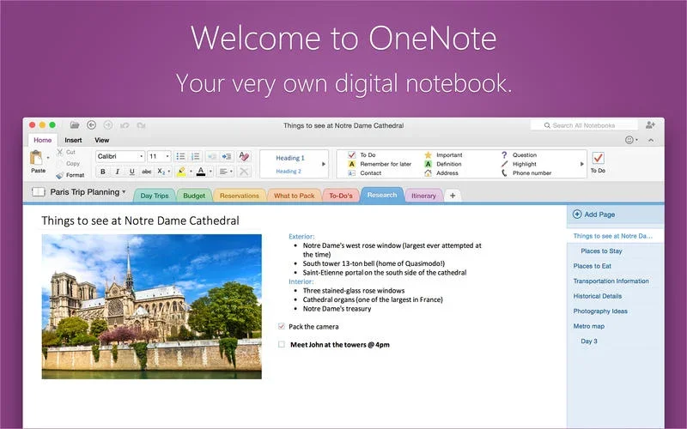Viewport: 687px width, 429px height.
Task: Go back with the circled left arrow
Action: click(91, 125)
